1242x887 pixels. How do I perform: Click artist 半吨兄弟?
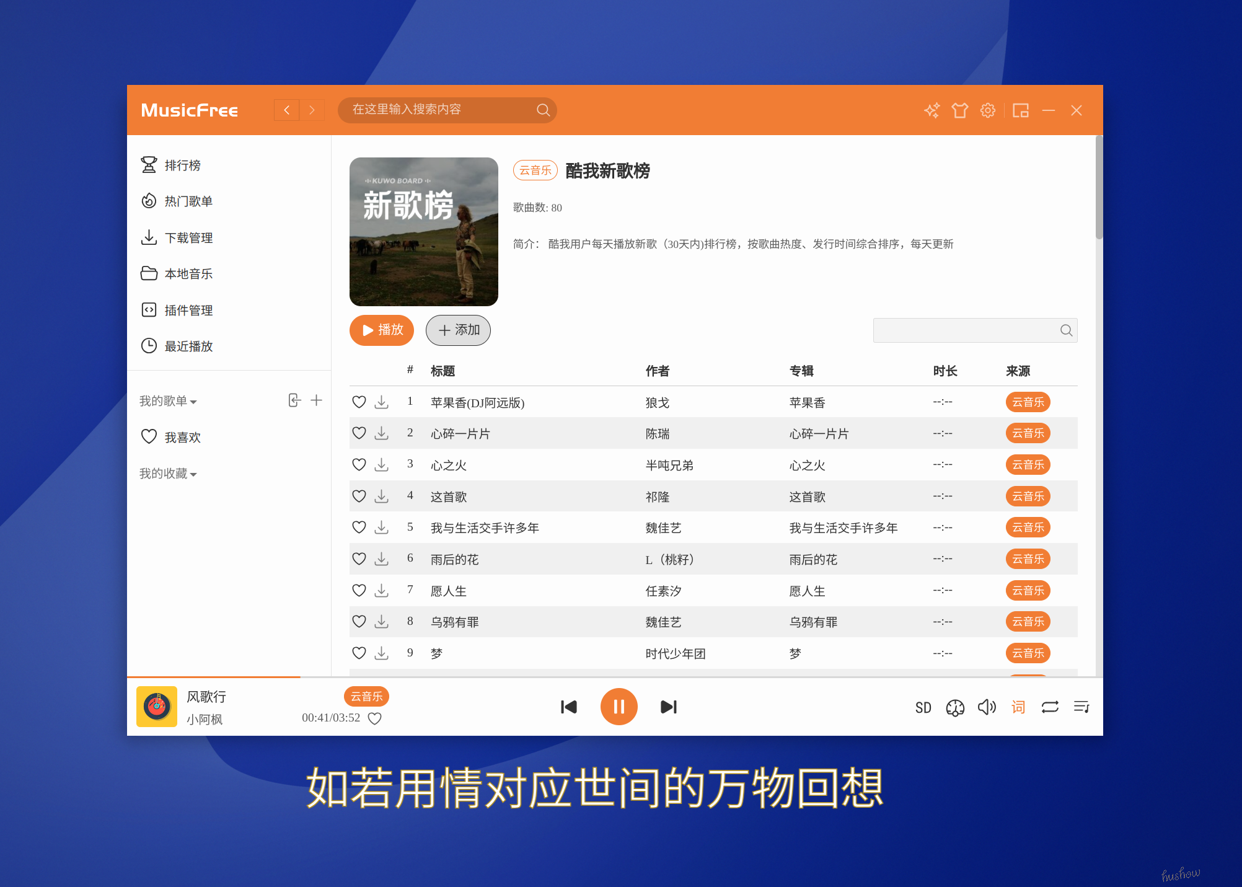pos(669,466)
